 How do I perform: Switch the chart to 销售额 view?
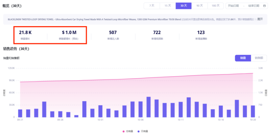coord(259,58)
